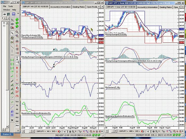Select the GBP/JPY 1 hour chart tab
Image resolution: width=186 pixels, height=139 pixels.
(121, 7)
